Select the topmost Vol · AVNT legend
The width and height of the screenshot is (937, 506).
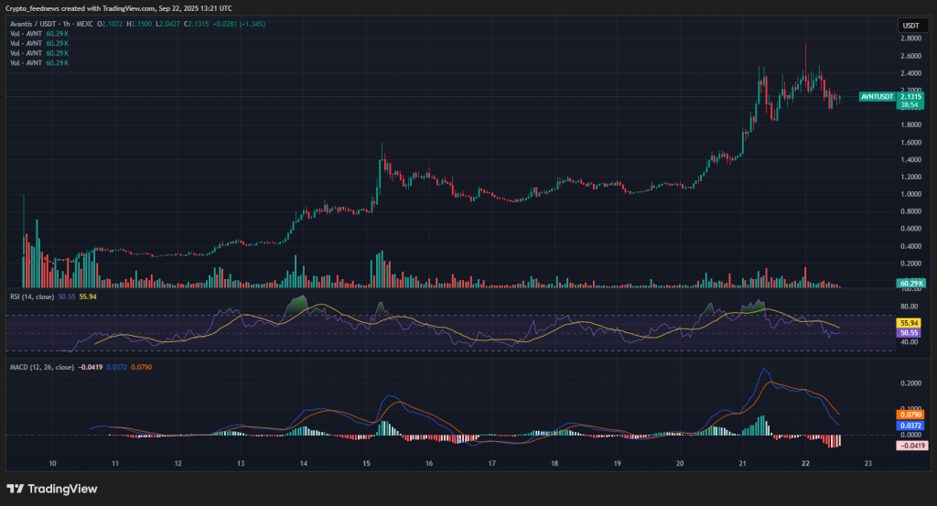26,33
